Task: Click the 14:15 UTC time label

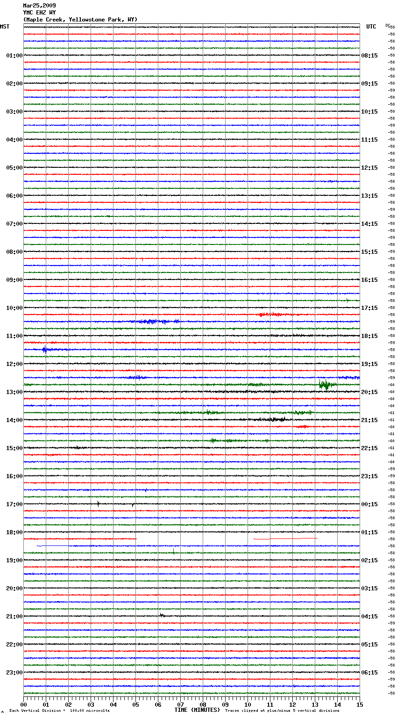Action: pyautogui.click(x=369, y=224)
